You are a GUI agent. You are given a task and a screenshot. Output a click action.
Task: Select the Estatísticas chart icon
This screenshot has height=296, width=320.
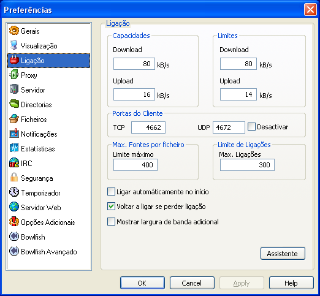coord(14,148)
